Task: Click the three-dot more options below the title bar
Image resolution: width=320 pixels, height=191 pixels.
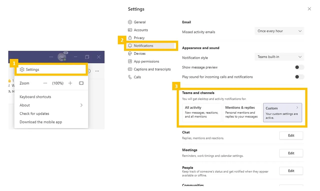Action: pos(97,71)
